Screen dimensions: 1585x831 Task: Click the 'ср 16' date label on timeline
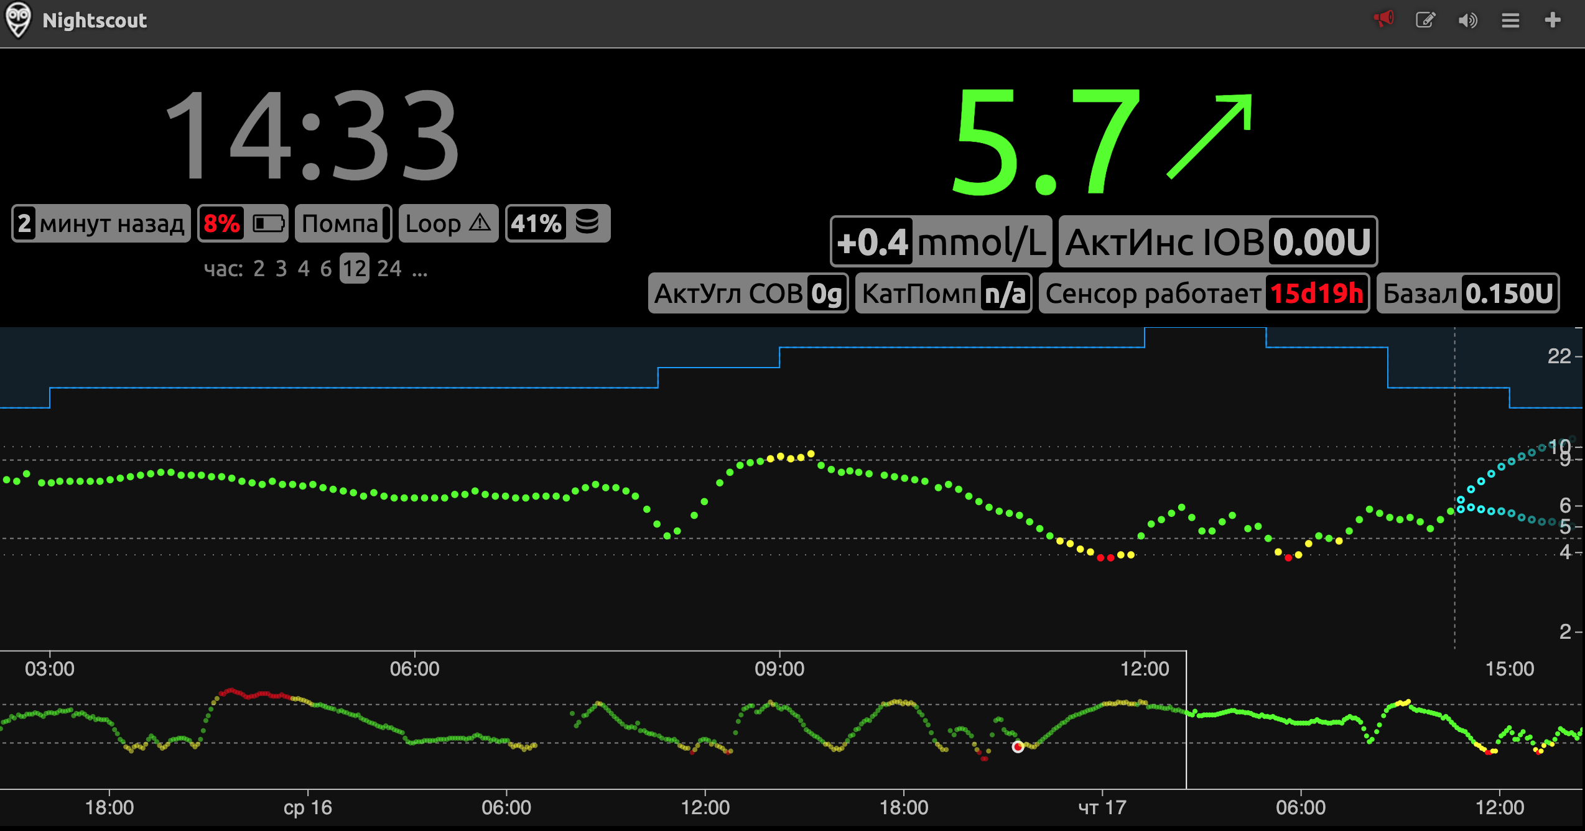(x=308, y=807)
